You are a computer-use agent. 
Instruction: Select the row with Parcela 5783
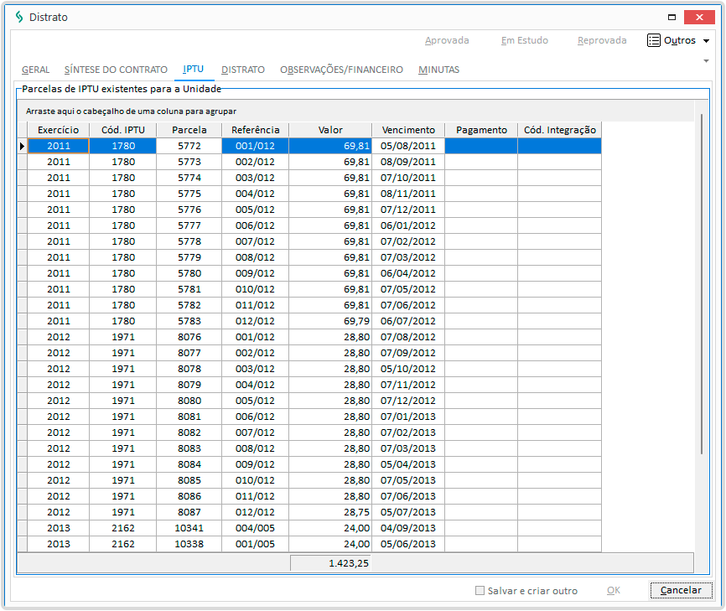coord(189,321)
